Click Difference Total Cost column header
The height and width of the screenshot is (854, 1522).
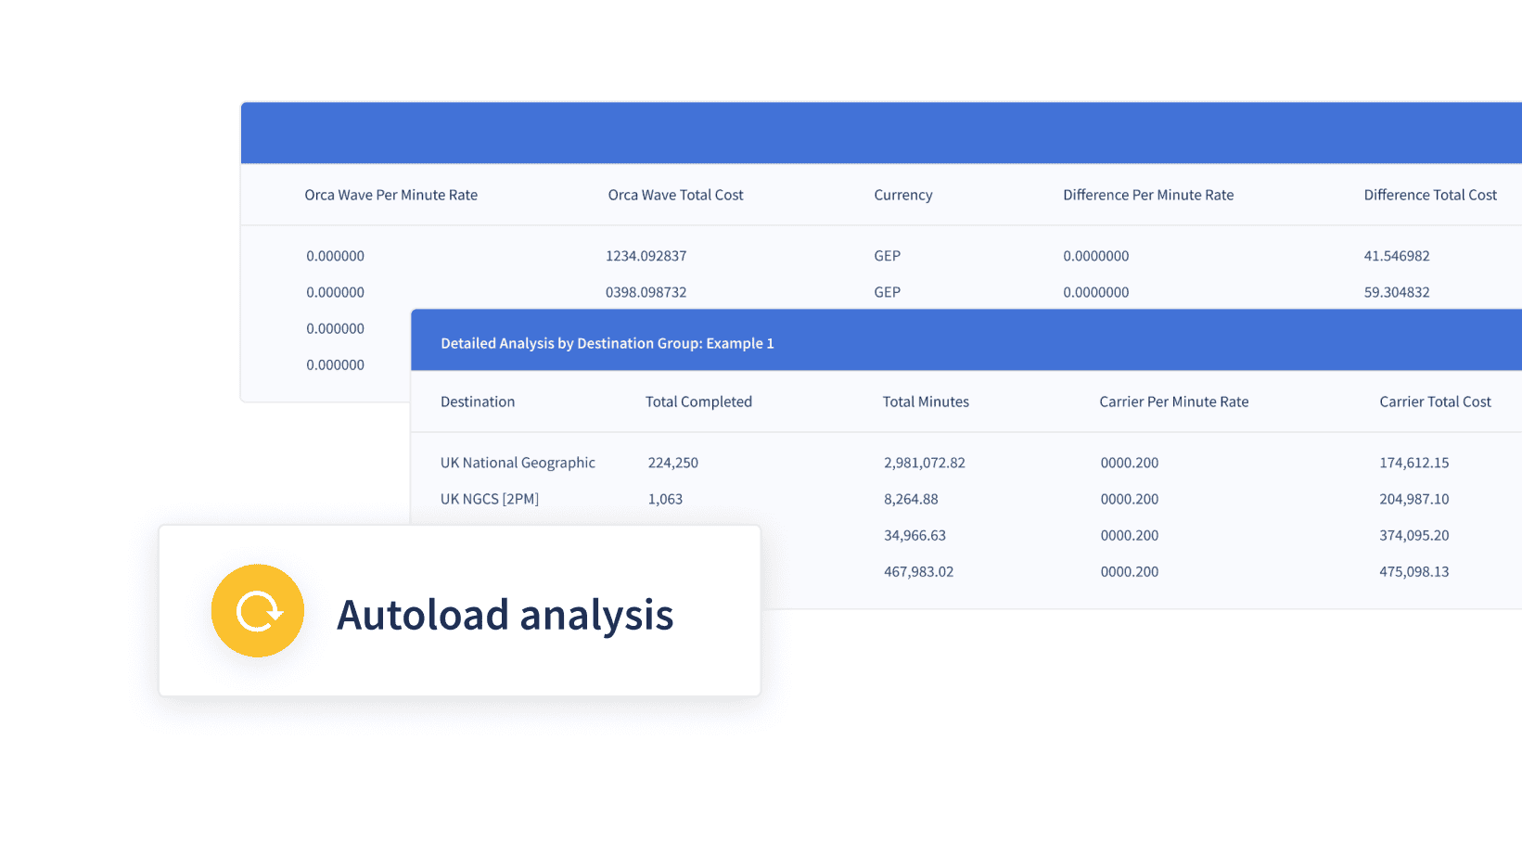1430,195
